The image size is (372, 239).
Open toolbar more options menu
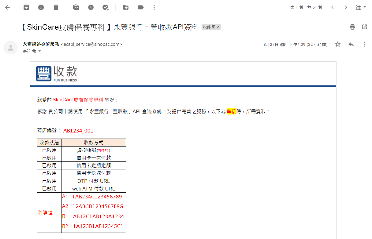click(x=154, y=7)
